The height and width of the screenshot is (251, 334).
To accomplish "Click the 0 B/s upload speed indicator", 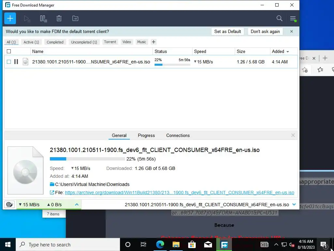I will [x=54, y=205].
